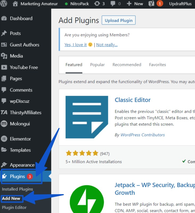Click the 'Not really...' link
Image resolution: width=195 pixels, height=213 pixels.
point(107,45)
